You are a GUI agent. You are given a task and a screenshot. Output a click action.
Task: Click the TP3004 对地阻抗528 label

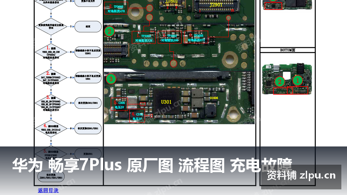(144, 38)
